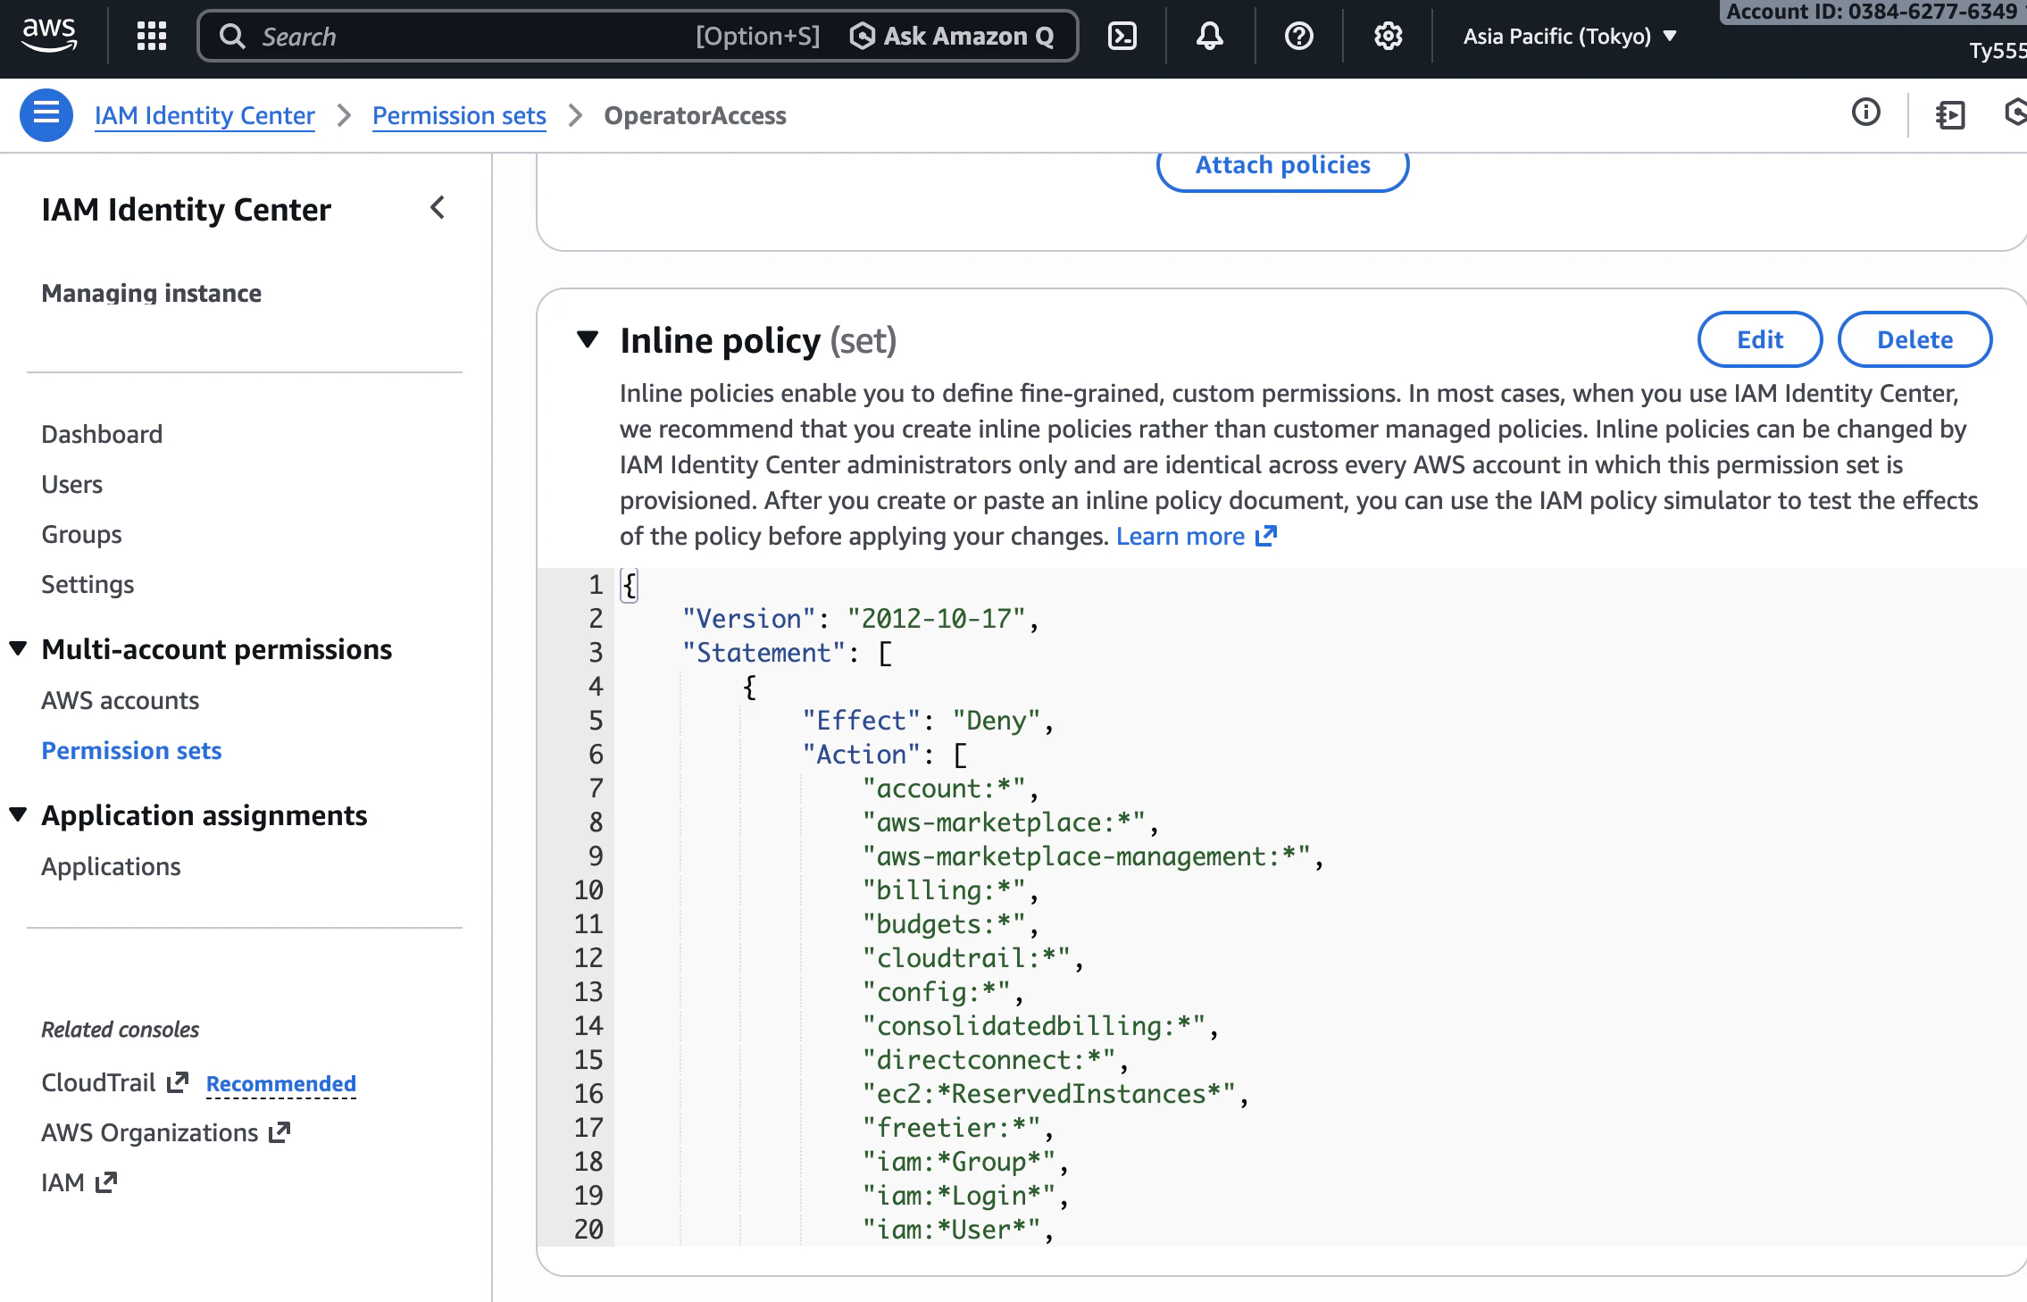
Task: Click the "iam:*Group*" policy line
Action: [966, 1161]
